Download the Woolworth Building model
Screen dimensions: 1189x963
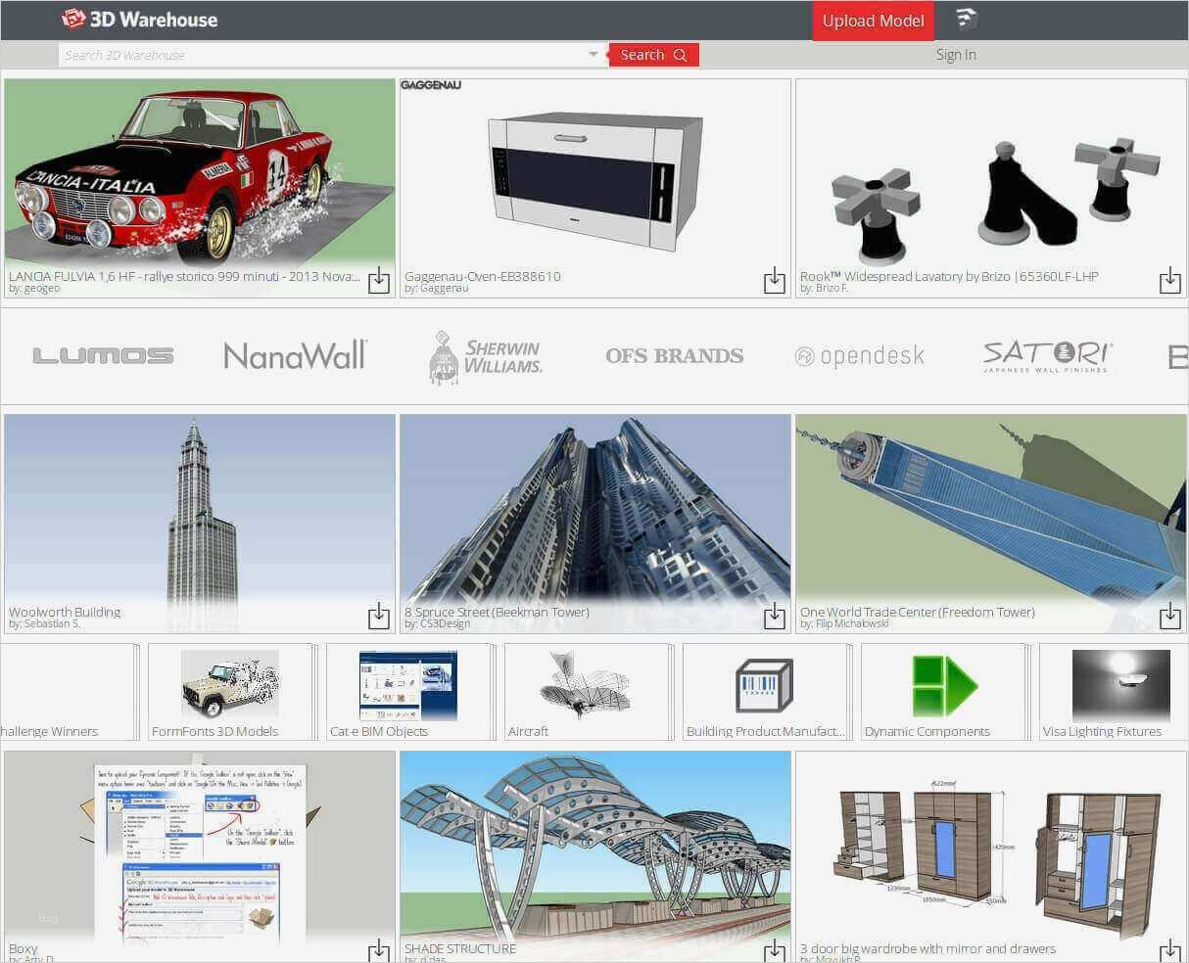pos(379,616)
